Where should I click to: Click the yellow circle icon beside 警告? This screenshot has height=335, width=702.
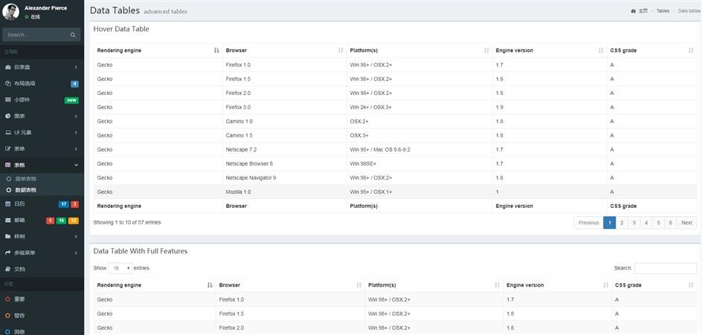(x=7, y=316)
